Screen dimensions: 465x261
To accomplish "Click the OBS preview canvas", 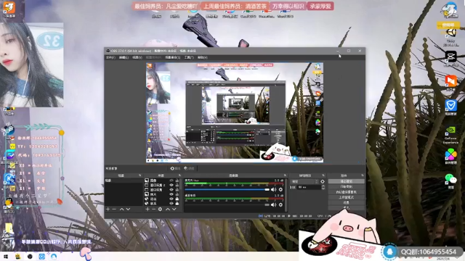I will click(235, 112).
